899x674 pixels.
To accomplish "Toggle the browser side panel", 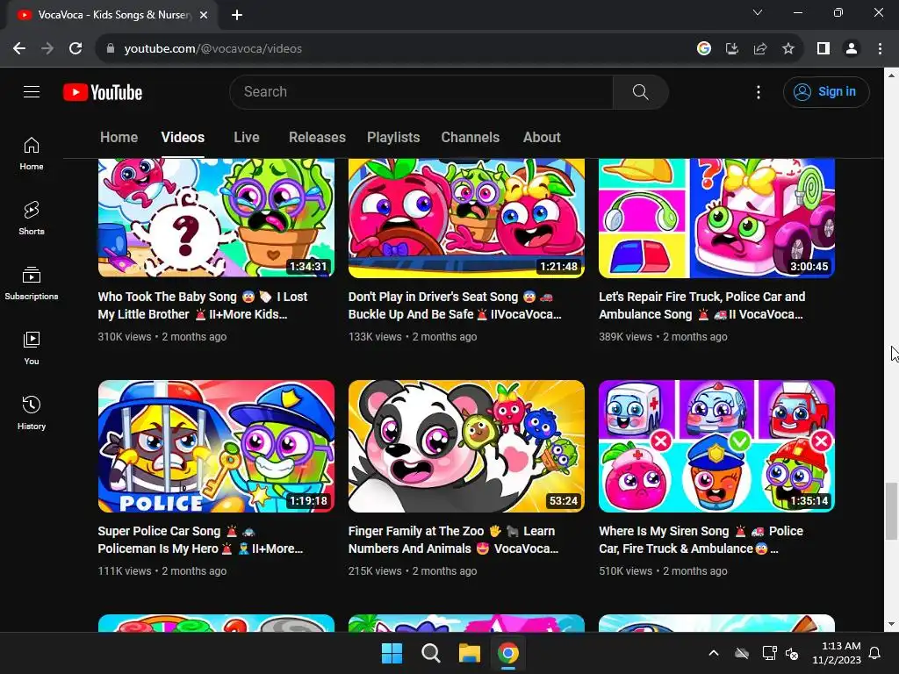I will (823, 49).
